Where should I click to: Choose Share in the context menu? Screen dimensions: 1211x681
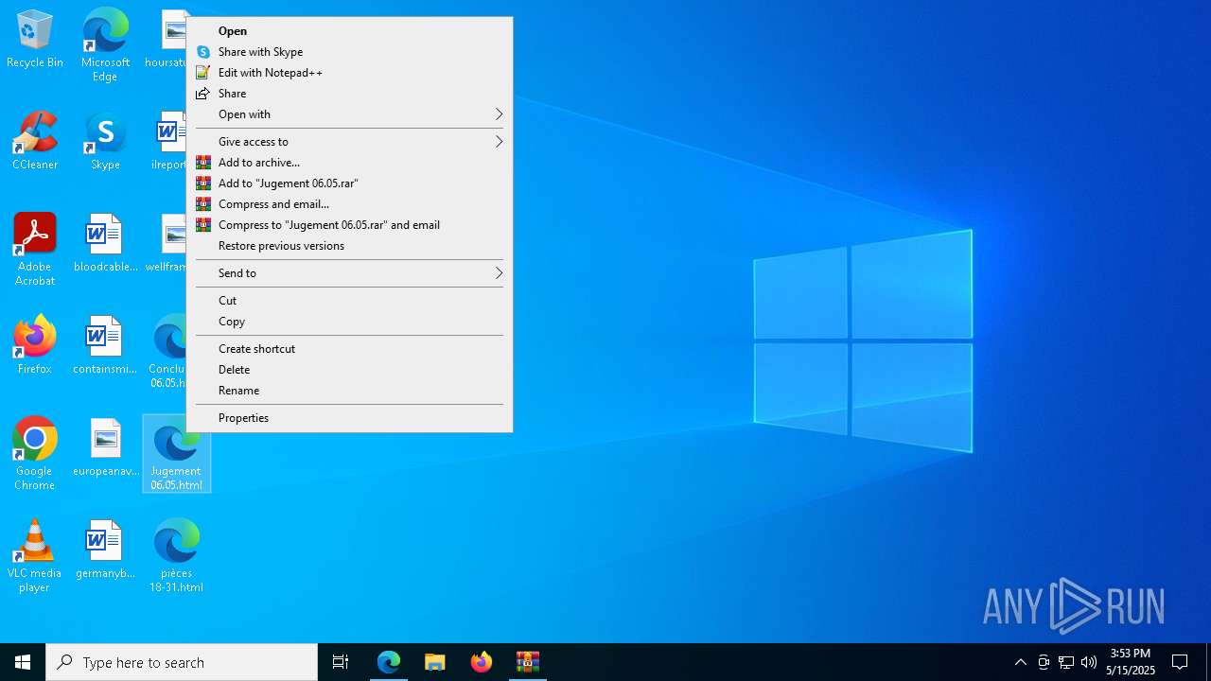[x=349, y=94]
